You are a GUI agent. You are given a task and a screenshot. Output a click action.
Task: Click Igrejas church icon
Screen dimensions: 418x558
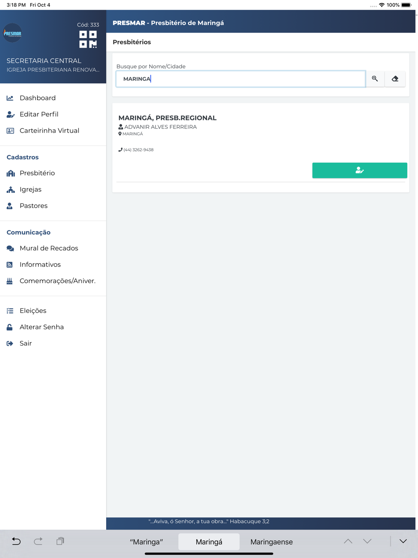(x=10, y=189)
